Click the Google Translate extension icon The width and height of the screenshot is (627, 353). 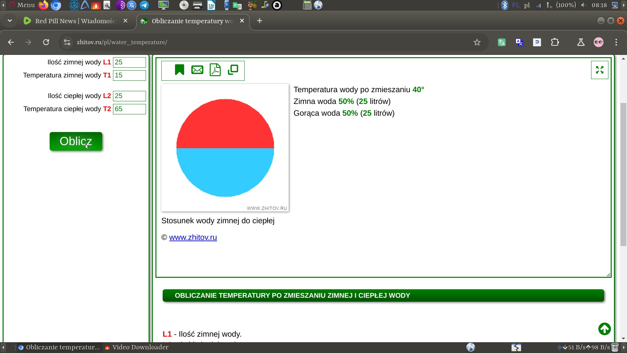click(x=519, y=42)
